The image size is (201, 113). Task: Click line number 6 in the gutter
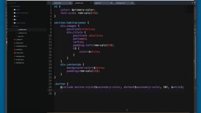tap(51, 23)
